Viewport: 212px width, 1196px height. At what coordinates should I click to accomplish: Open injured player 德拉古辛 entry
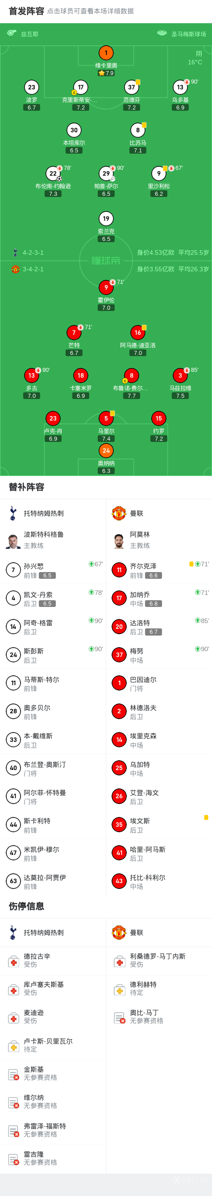(x=53, y=961)
